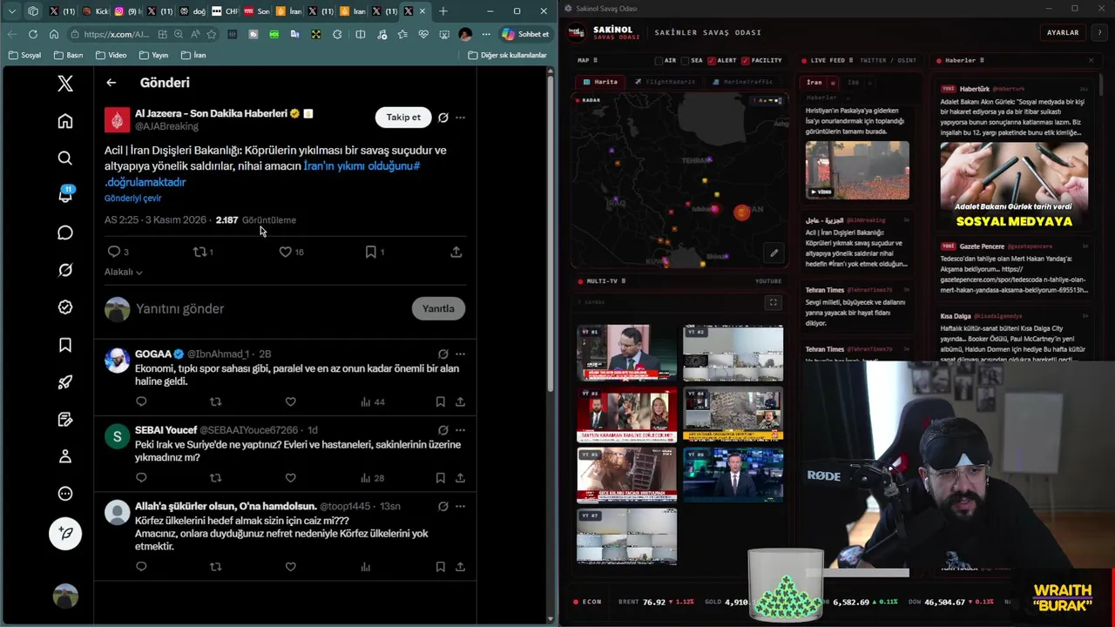This screenshot has height=627, width=1115.
Task: Open fullscreen icon in Multi-TV panel
Action: 772,302
